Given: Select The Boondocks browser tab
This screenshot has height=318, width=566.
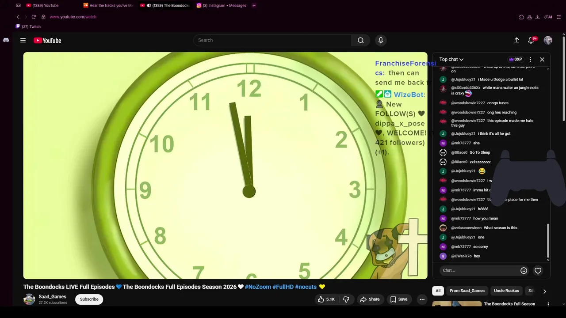Looking at the screenshot, I should (x=165, y=5).
